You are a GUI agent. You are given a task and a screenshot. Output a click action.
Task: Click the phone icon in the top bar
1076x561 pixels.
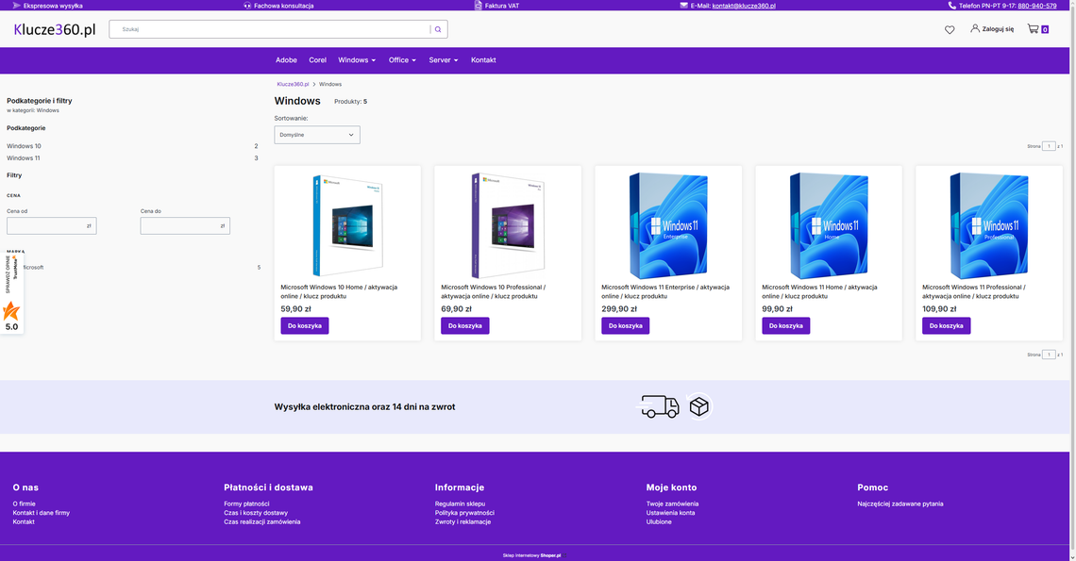point(950,5)
